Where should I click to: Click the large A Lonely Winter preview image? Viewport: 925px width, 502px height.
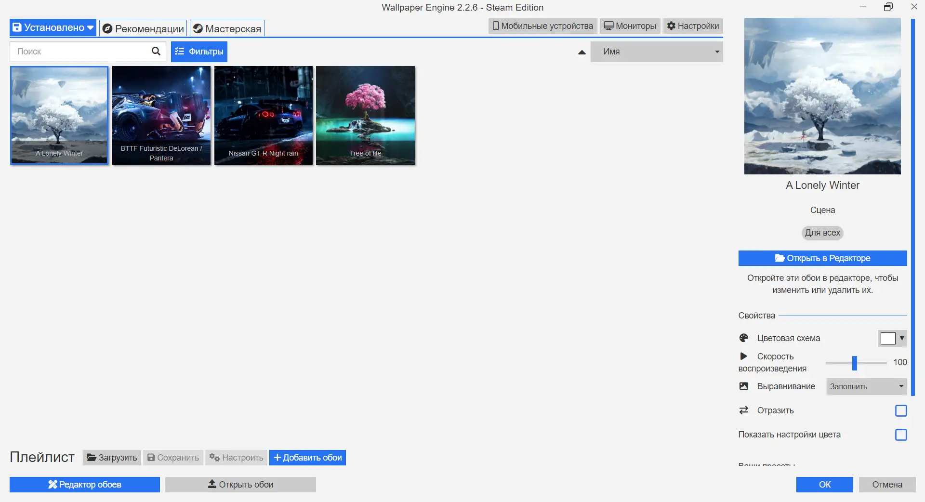pyautogui.click(x=822, y=96)
